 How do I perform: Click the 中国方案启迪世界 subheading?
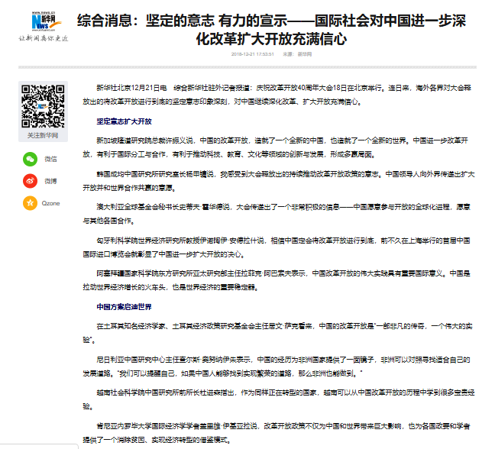(125, 307)
